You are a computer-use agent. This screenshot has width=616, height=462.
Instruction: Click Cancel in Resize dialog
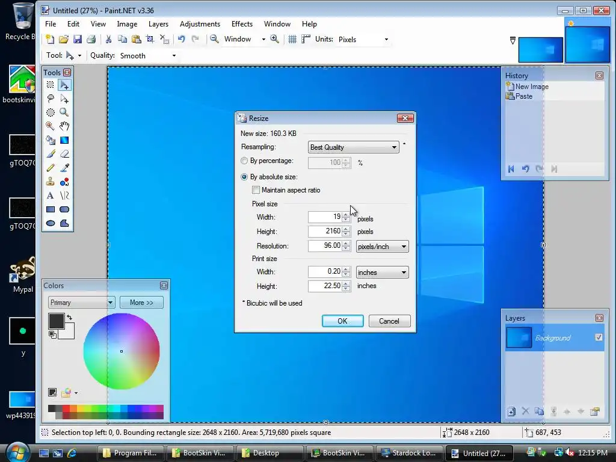click(x=389, y=321)
